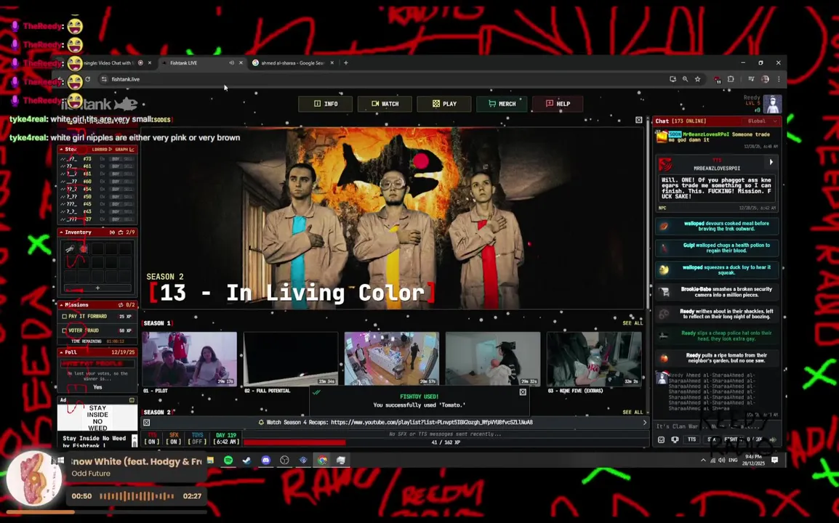
Task: Open the browser zoom magnifier icon
Action: pyautogui.click(x=685, y=79)
